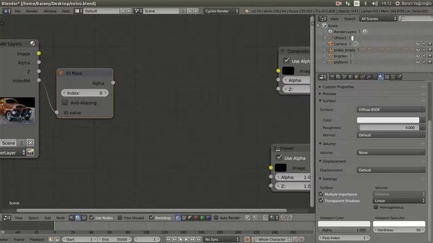Click the Viewport Color swatch
Viewport: 433px width, 243px height.
[344, 223]
